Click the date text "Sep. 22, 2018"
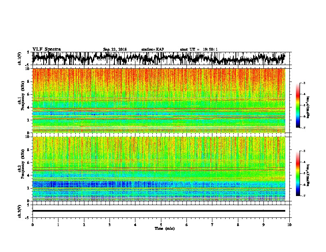 tap(115, 49)
